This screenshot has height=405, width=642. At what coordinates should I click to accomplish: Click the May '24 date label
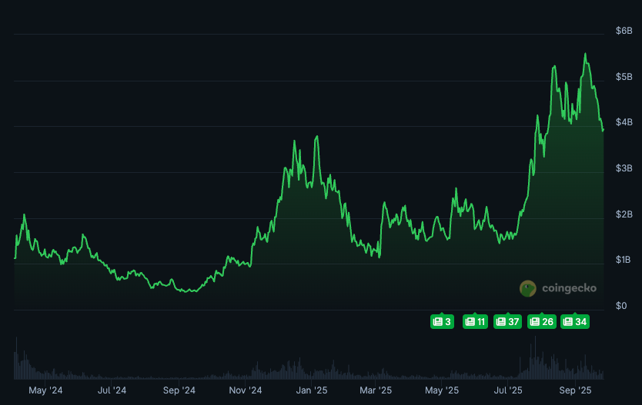tap(45, 390)
